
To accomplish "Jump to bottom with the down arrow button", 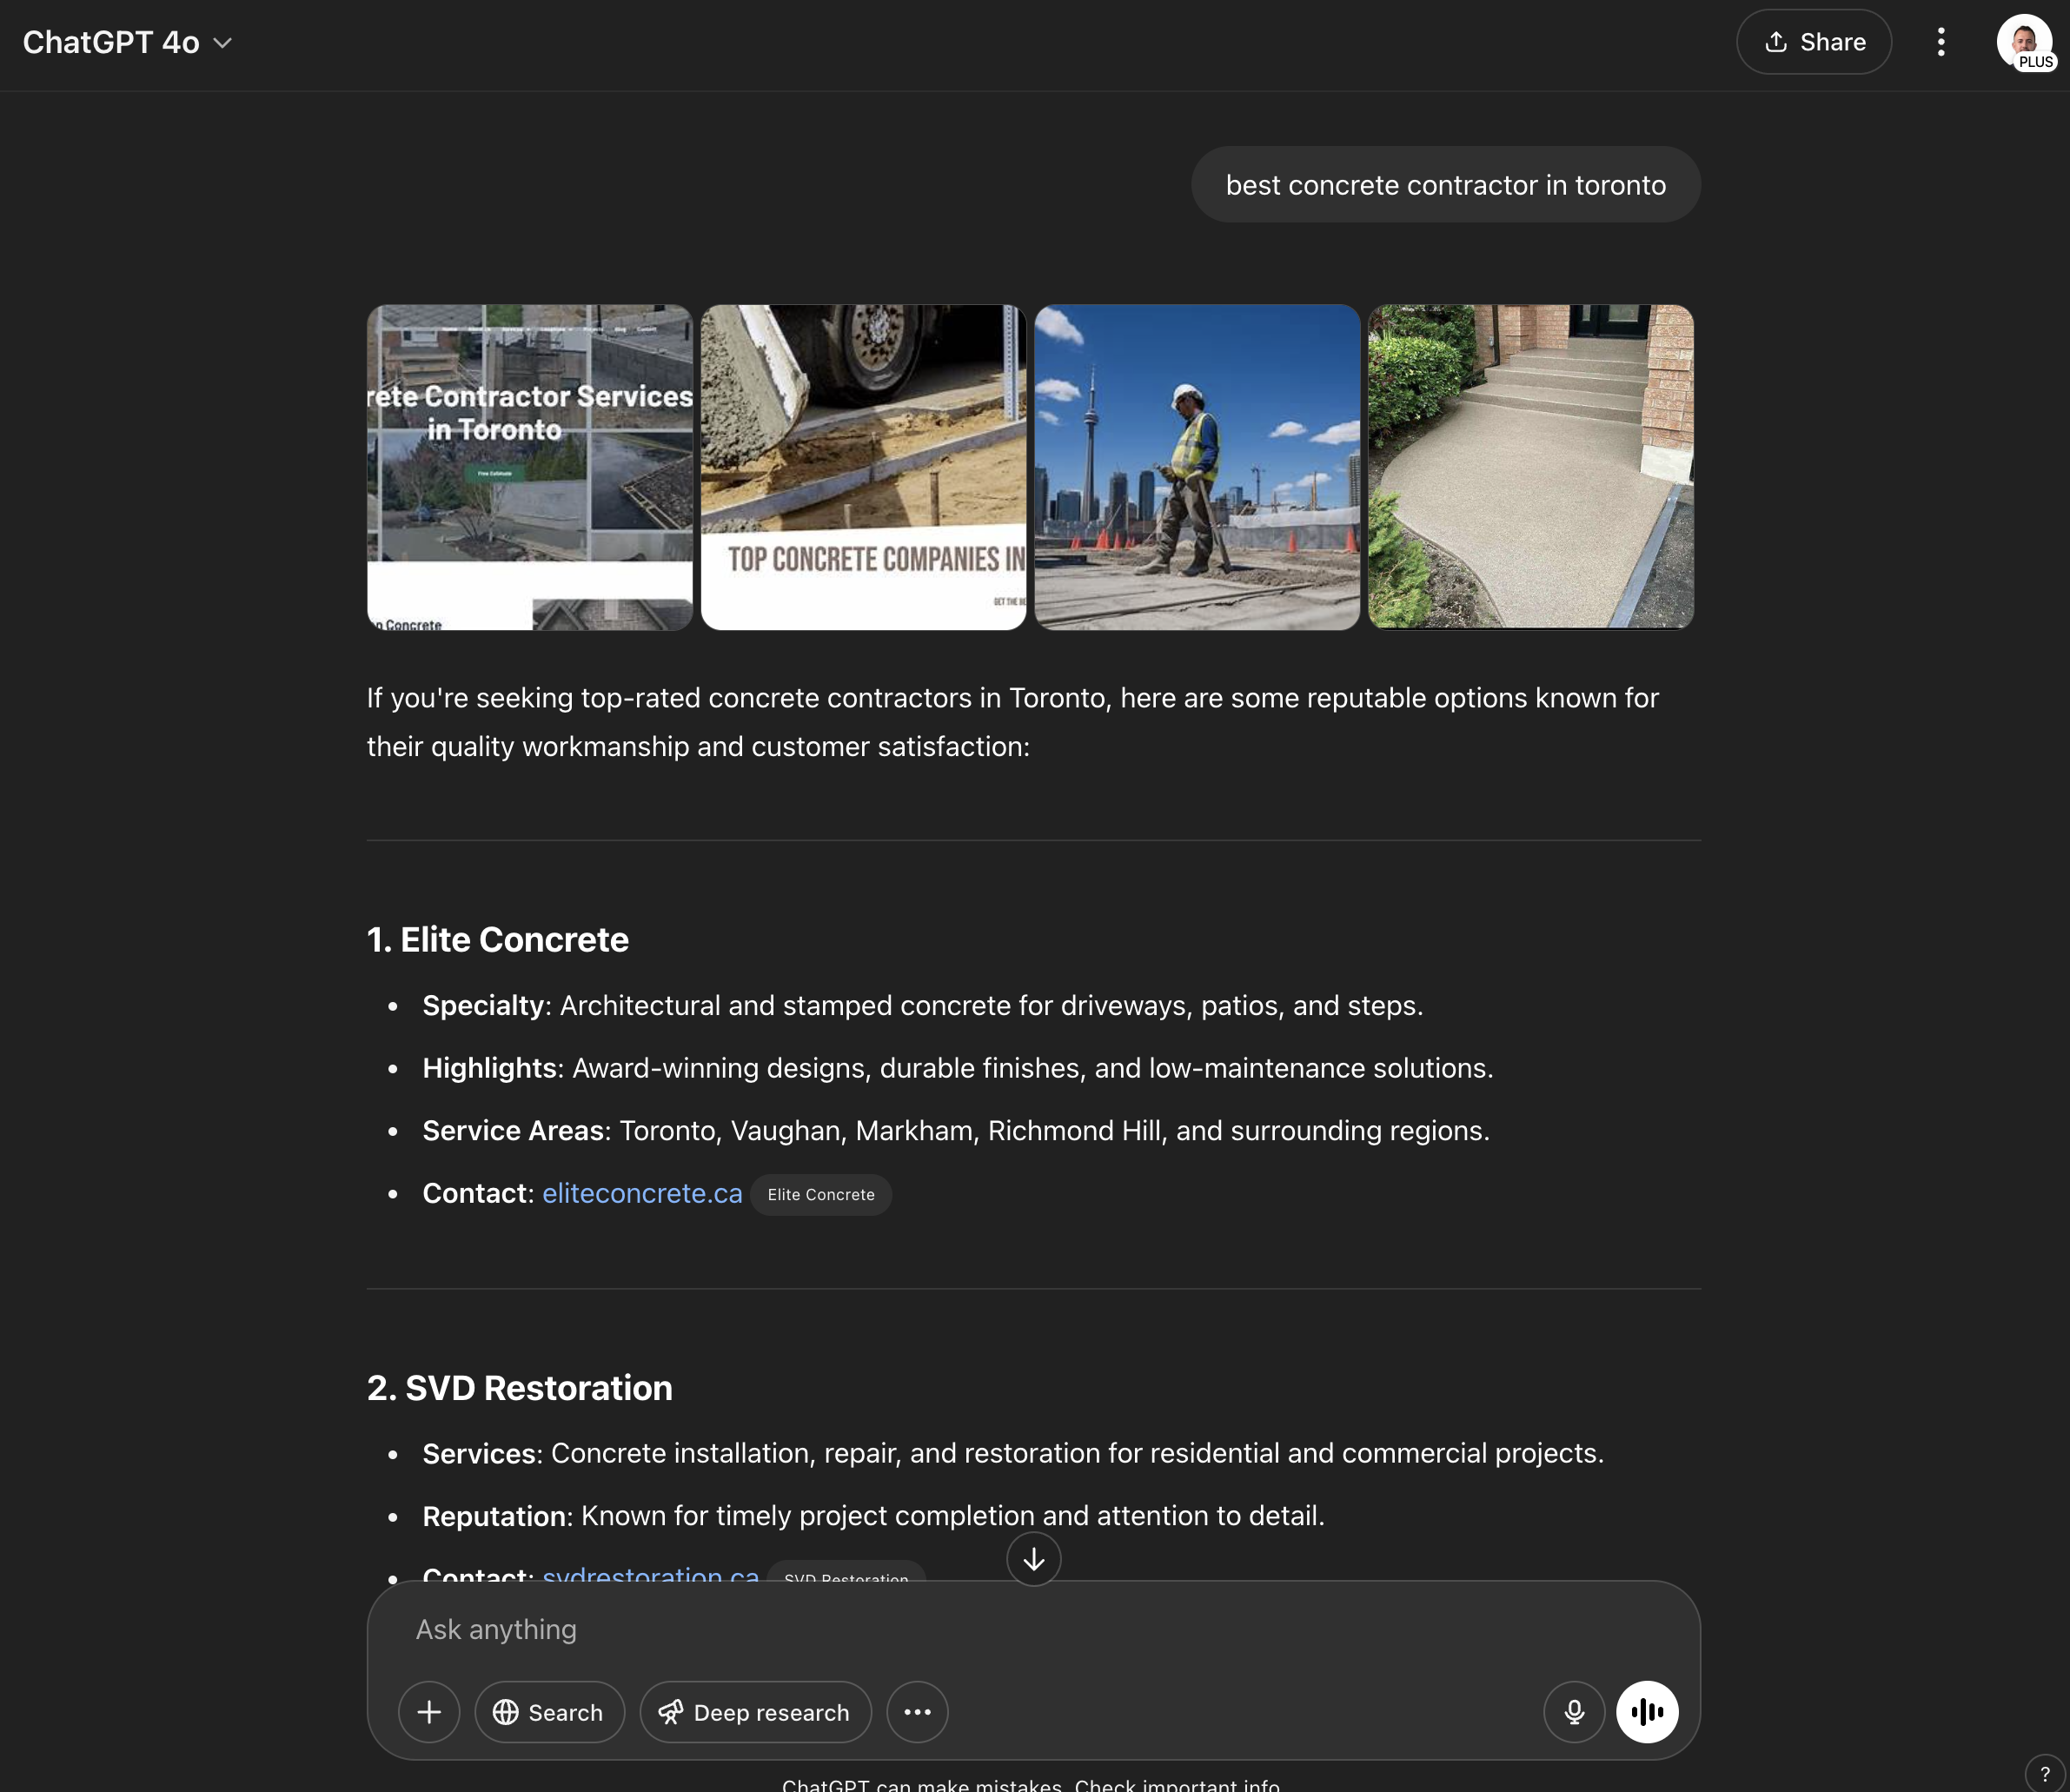I will tap(1034, 1558).
